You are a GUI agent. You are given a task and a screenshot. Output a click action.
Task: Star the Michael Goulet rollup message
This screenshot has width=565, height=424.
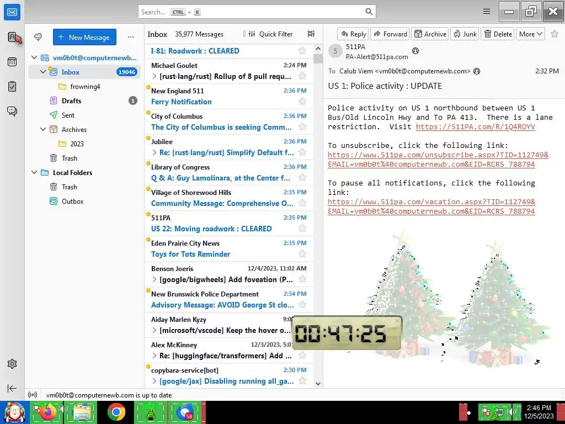302,76
